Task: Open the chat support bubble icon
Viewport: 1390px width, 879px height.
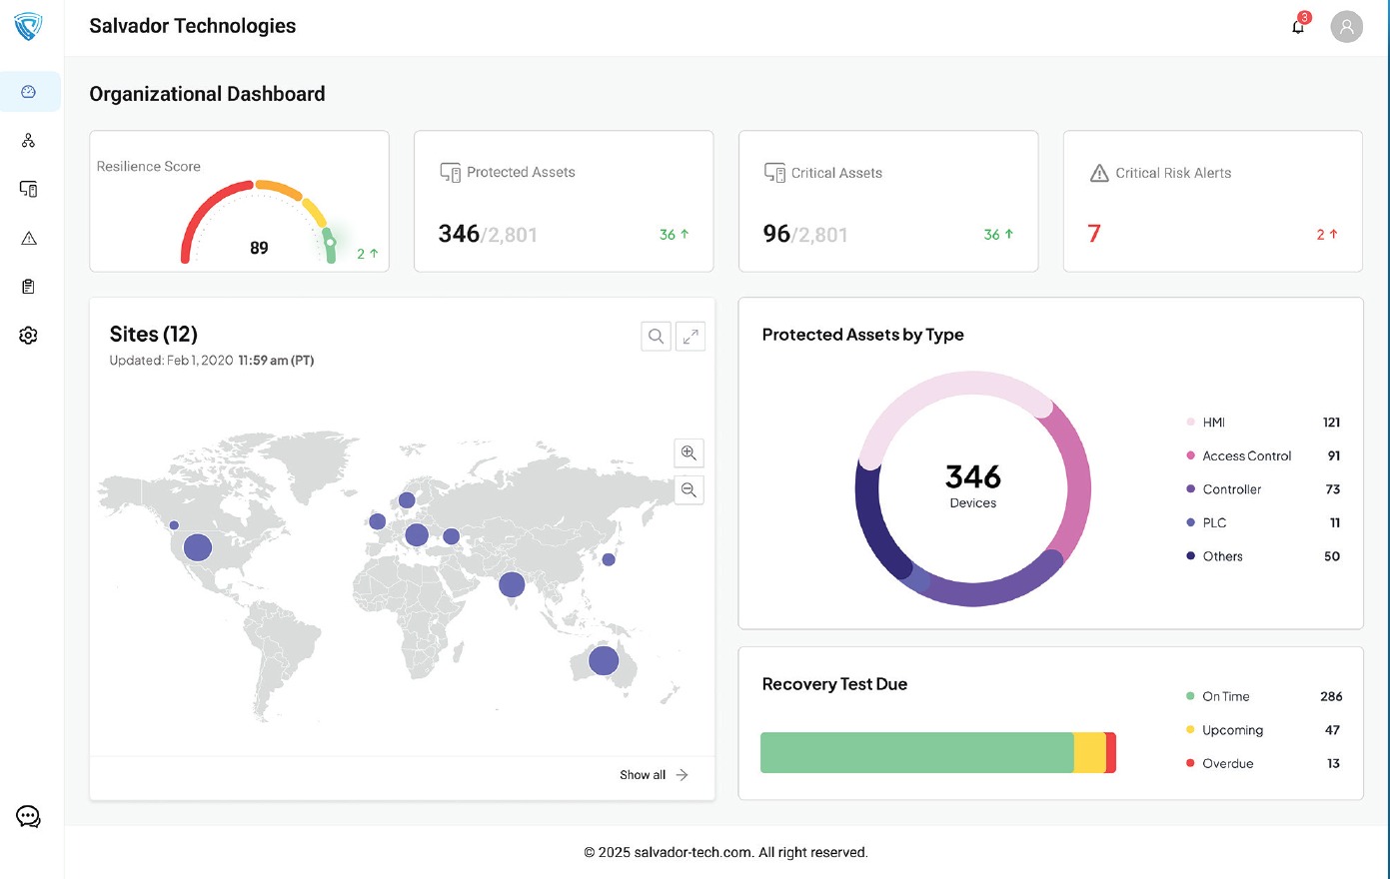Action: click(x=28, y=816)
